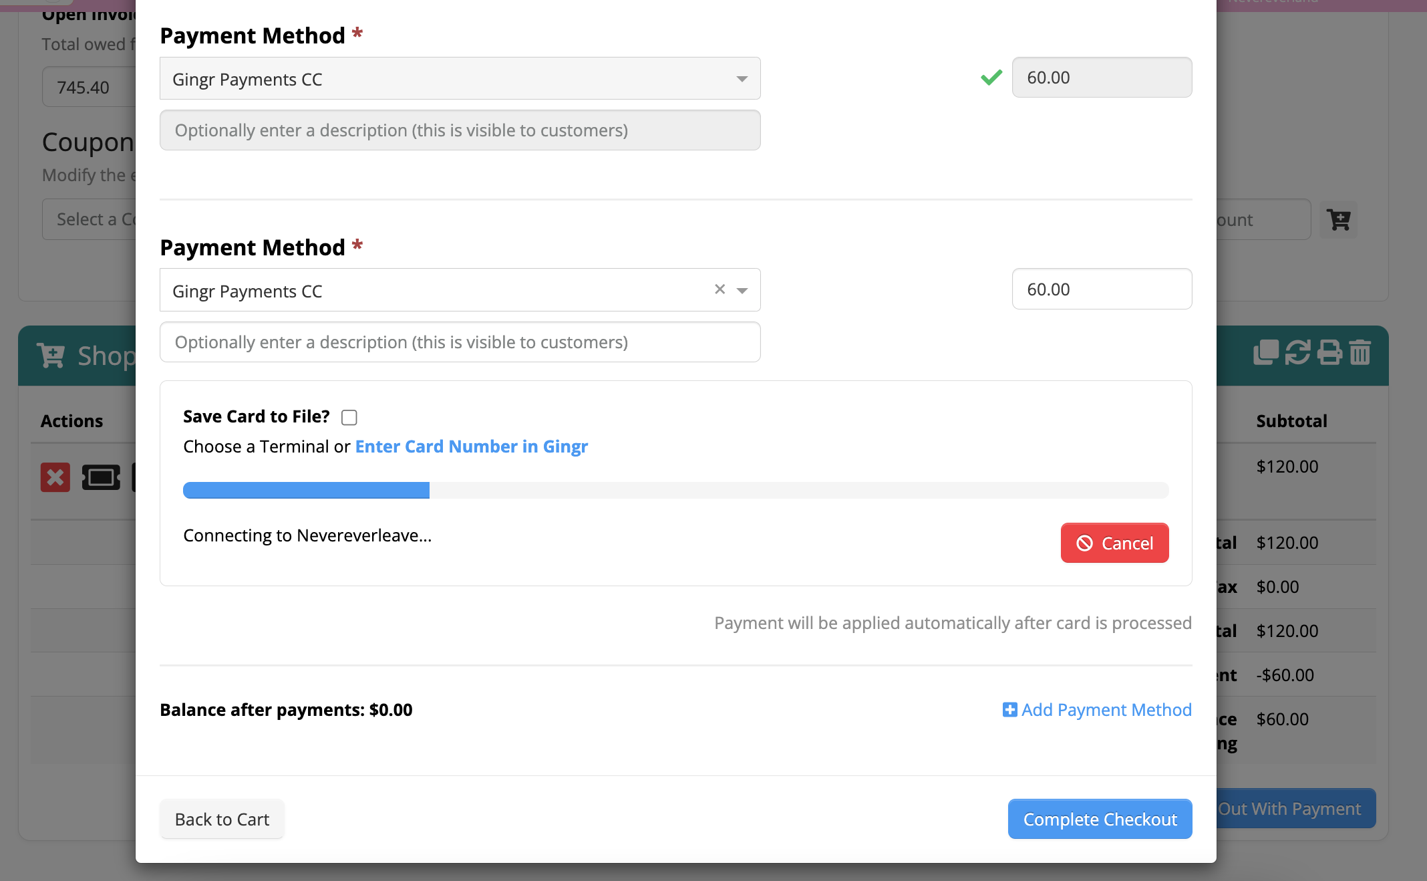Click the $0.00 tax value

[x=1277, y=587]
